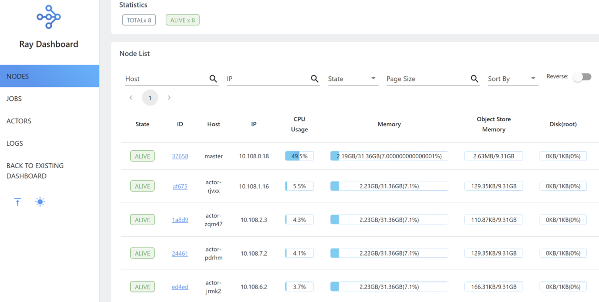Open the Sort By dropdown
Screen dimensions: 599x302
click(513, 79)
